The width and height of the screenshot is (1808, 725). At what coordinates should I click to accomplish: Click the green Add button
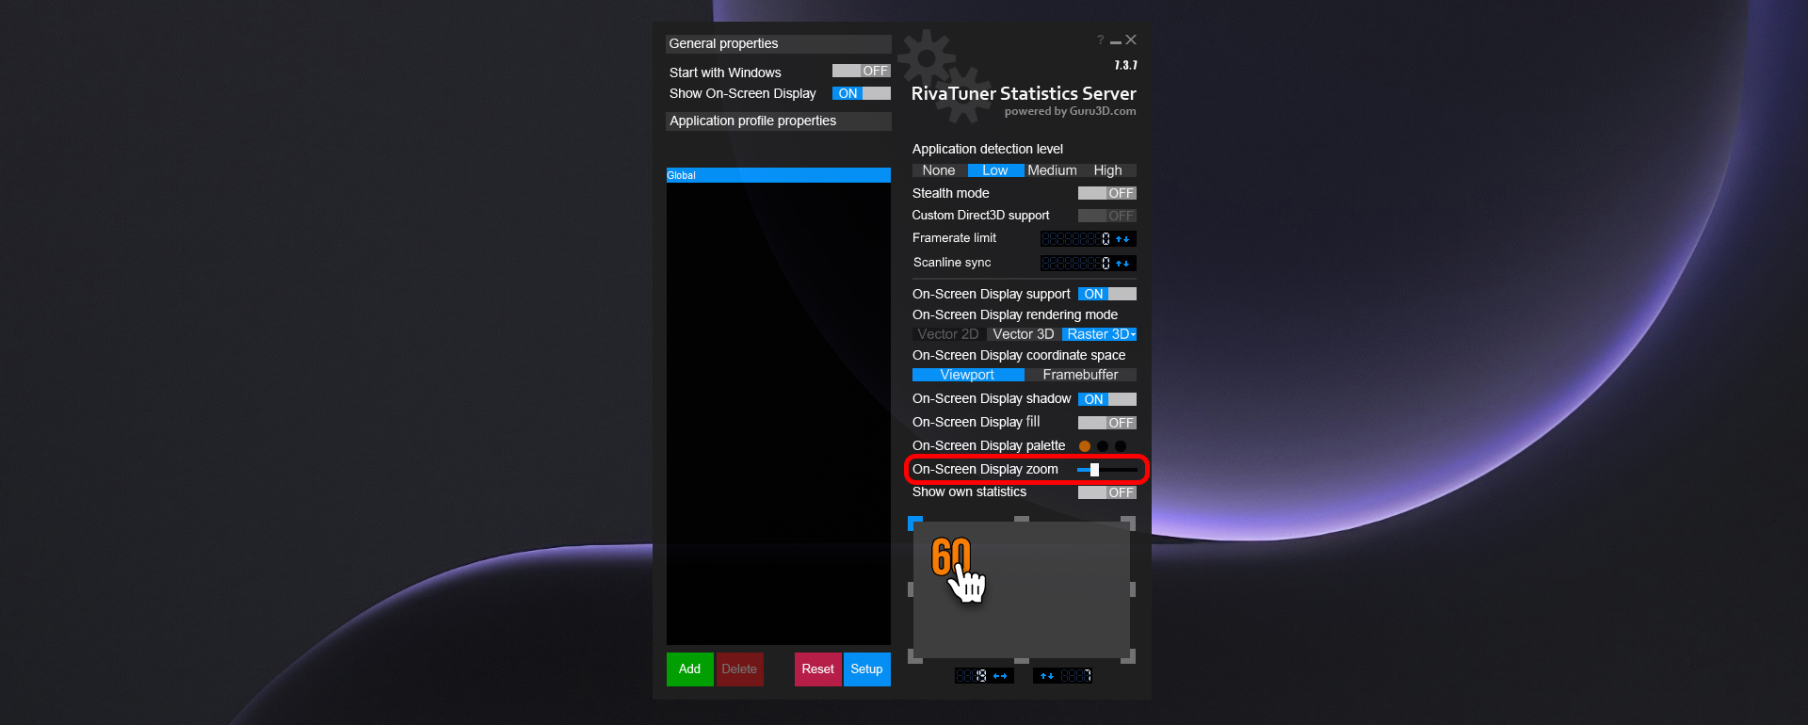[x=690, y=669]
